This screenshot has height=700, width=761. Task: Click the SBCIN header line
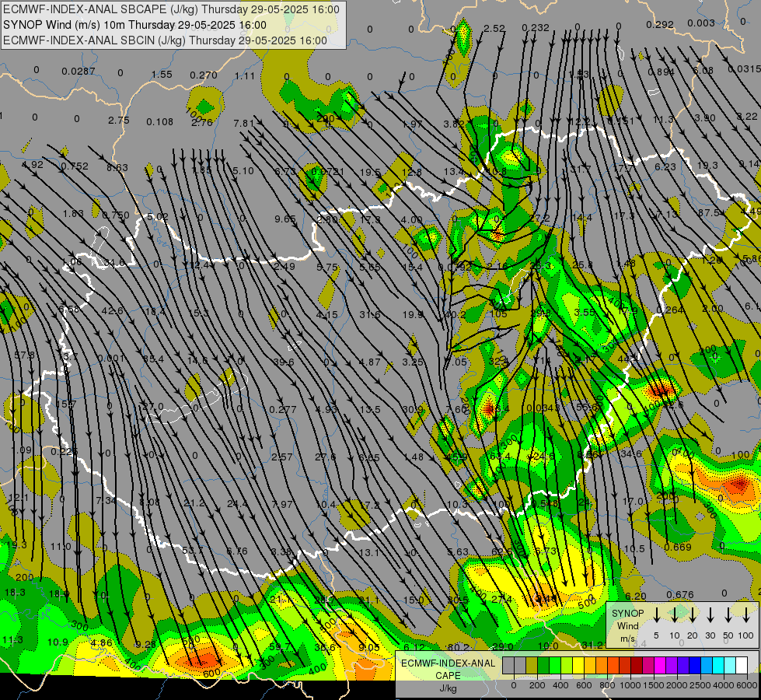point(165,40)
